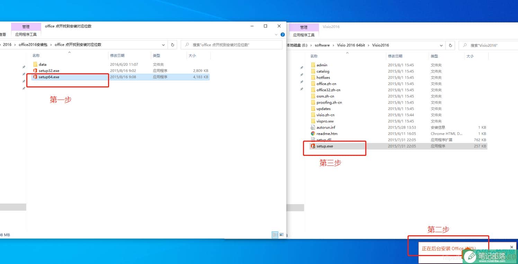The width and height of the screenshot is (518, 264).
Task: Sort by 类型 column in the Visio2016 window
Action: point(434,56)
